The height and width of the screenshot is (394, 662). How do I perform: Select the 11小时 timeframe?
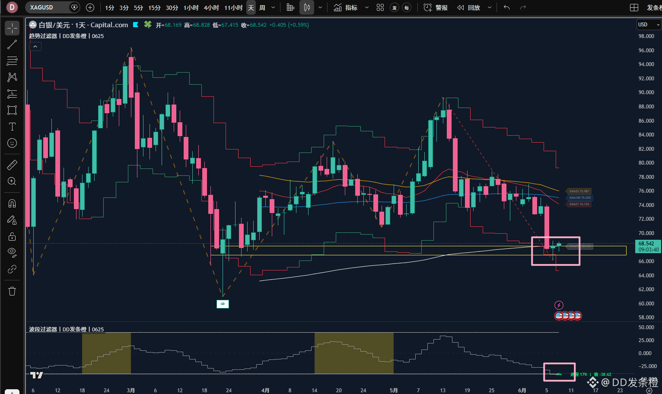pyautogui.click(x=233, y=8)
